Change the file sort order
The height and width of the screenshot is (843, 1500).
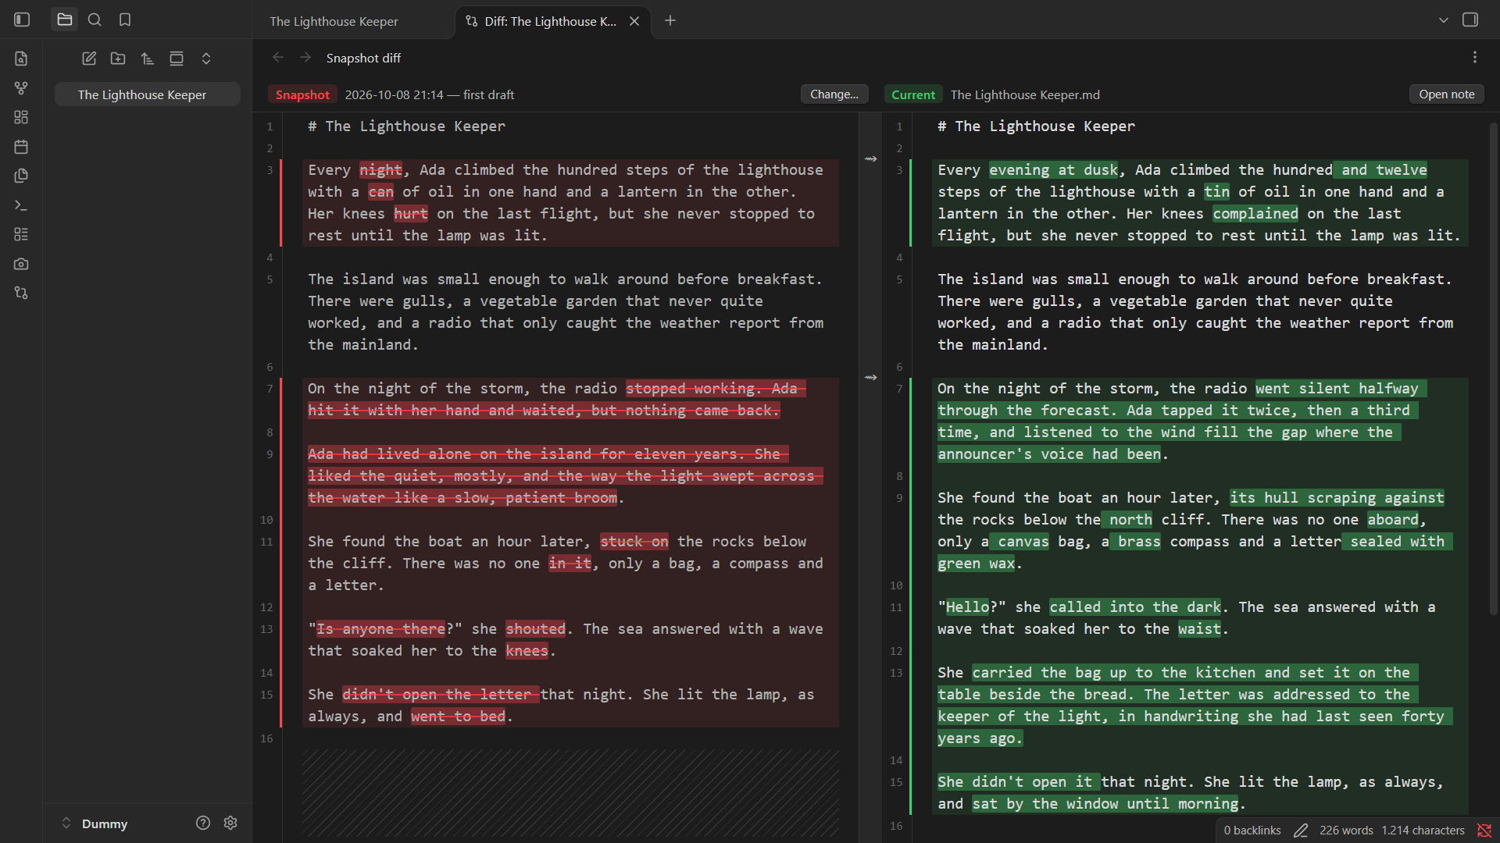tap(148, 59)
